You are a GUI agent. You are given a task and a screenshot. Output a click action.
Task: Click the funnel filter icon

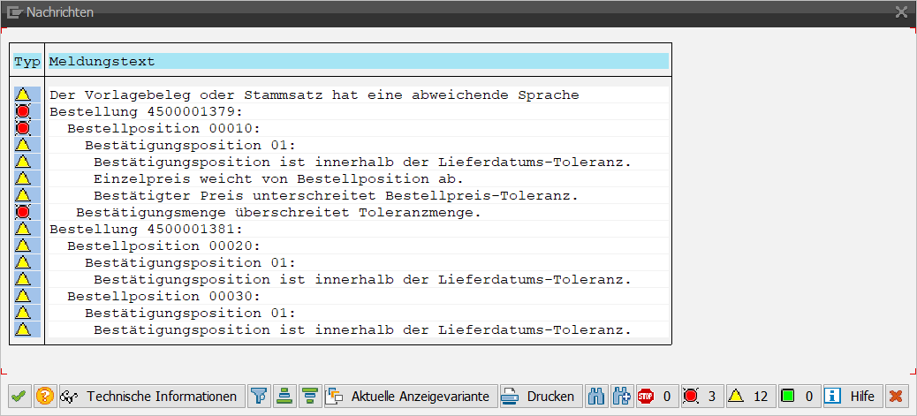259,397
